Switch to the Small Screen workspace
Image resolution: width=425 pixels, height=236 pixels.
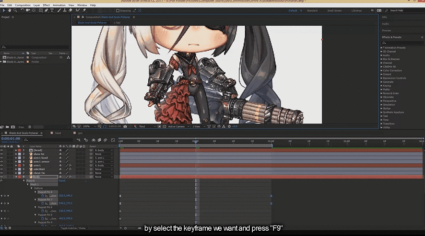334,11
